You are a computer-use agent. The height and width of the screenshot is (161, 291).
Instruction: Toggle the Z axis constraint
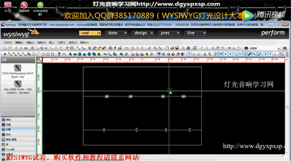point(275,54)
